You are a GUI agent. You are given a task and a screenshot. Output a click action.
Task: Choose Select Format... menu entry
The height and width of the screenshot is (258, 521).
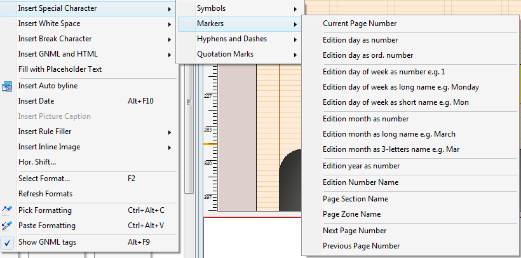coord(89,179)
